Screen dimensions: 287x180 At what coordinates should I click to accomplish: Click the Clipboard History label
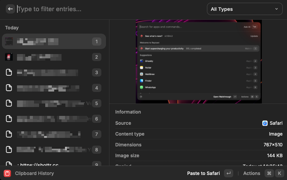[x=34, y=173]
